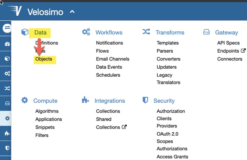This screenshot has height=160, width=247.
Task: Collapse the Velosimo menu with the chevron
Action: pos(72,12)
